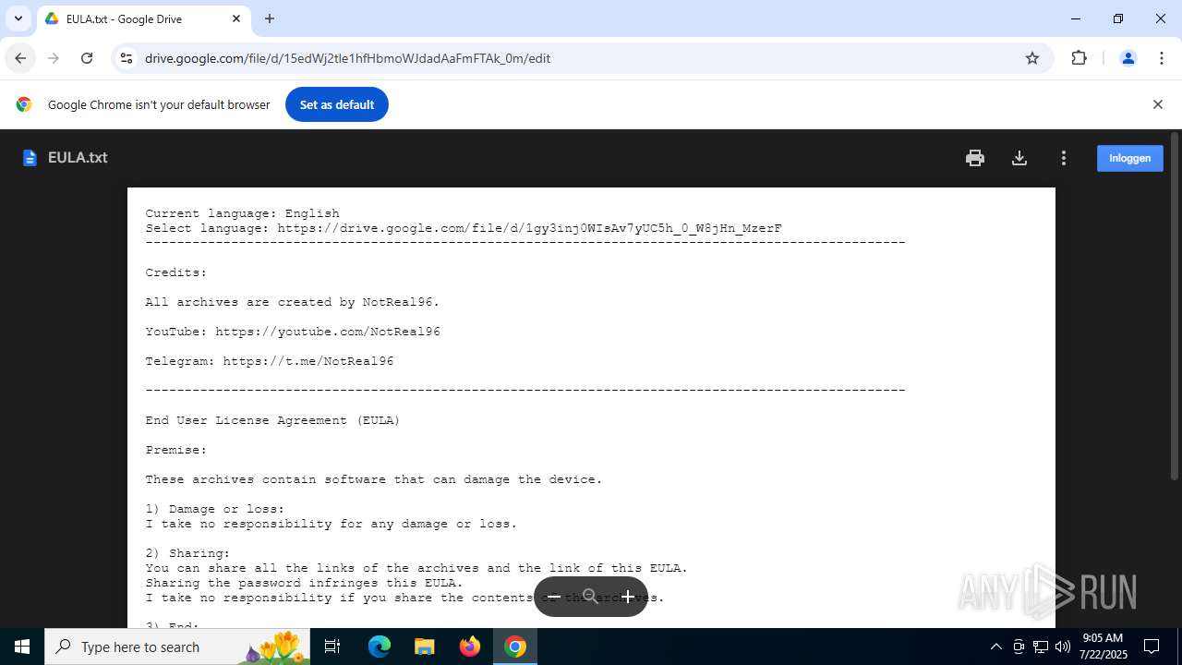The height and width of the screenshot is (665, 1182).
Task: Launch Microsoft Edge from taskbar
Action: click(380, 647)
